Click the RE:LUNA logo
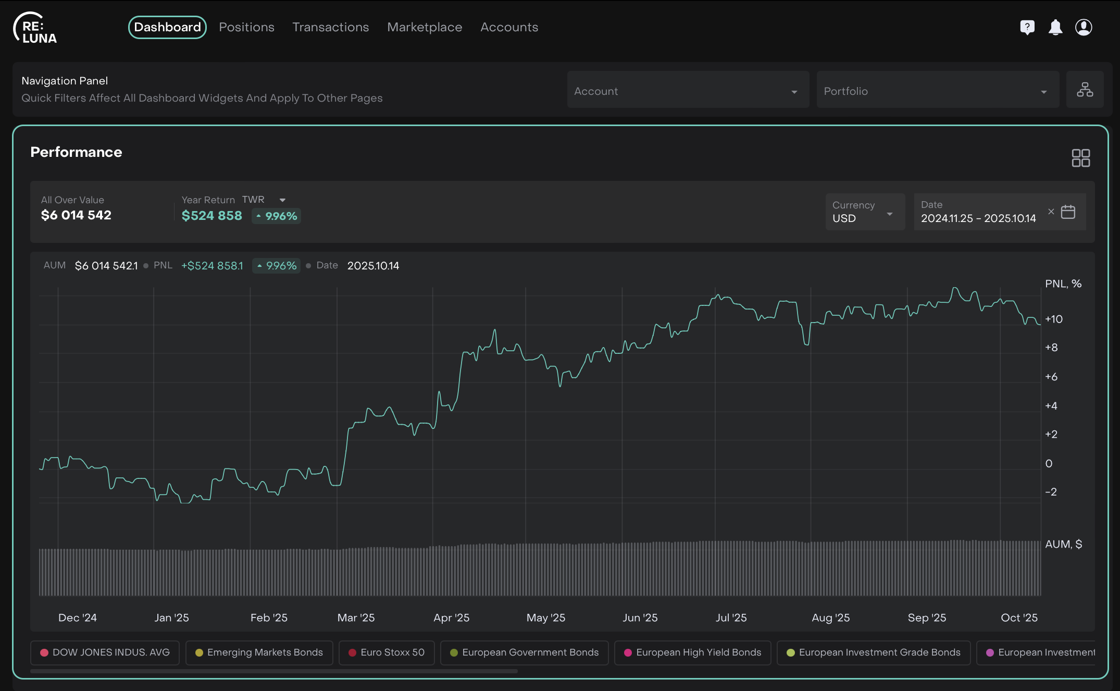The width and height of the screenshot is (1120, 691). pyautogui.click(x=35, y=28)
